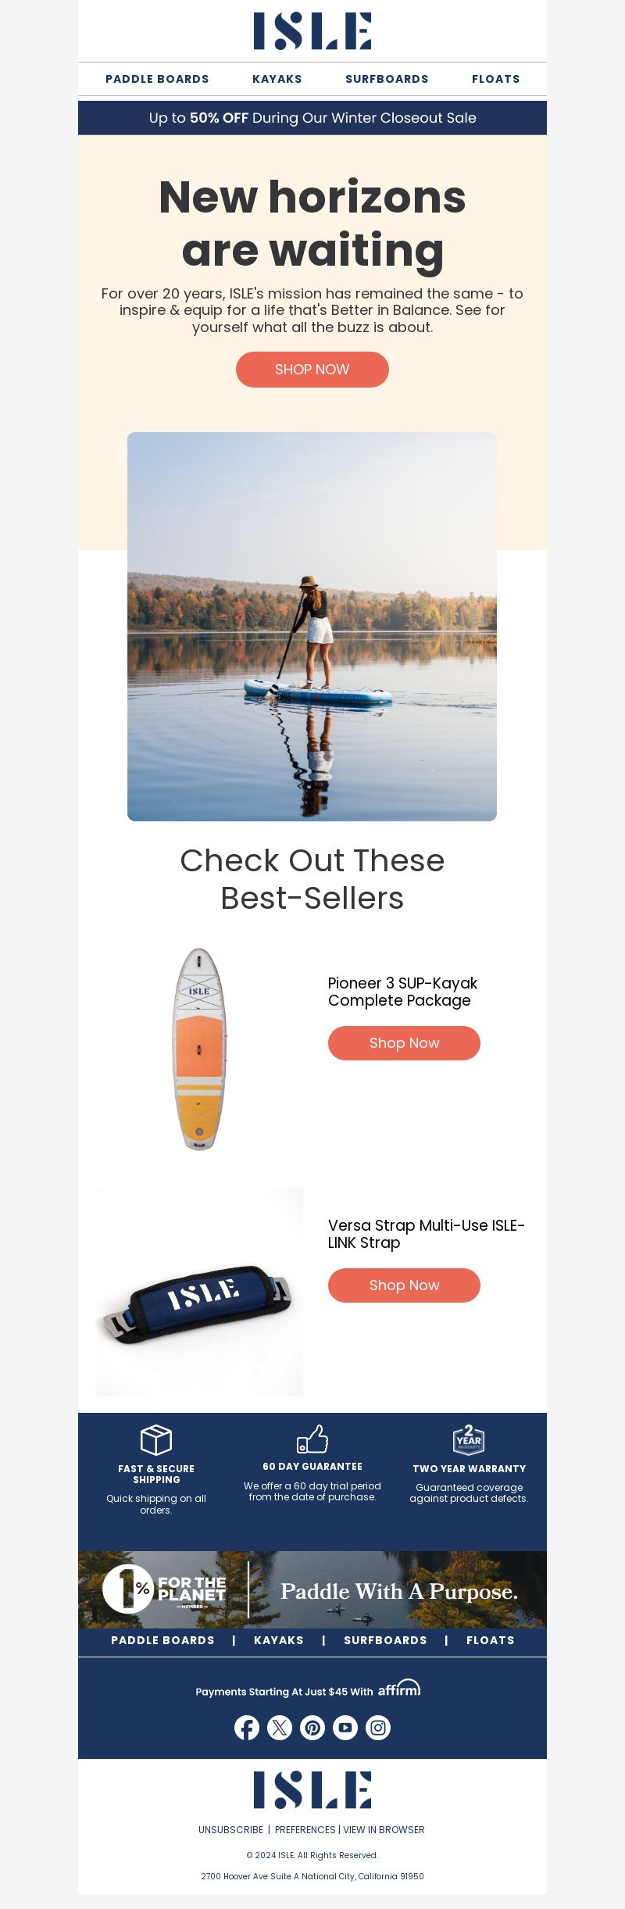Screen dimensions: 625x1909
Task: Select Surfboards in the top navigation
Action: pyautogui.click(x=387, y=79)
